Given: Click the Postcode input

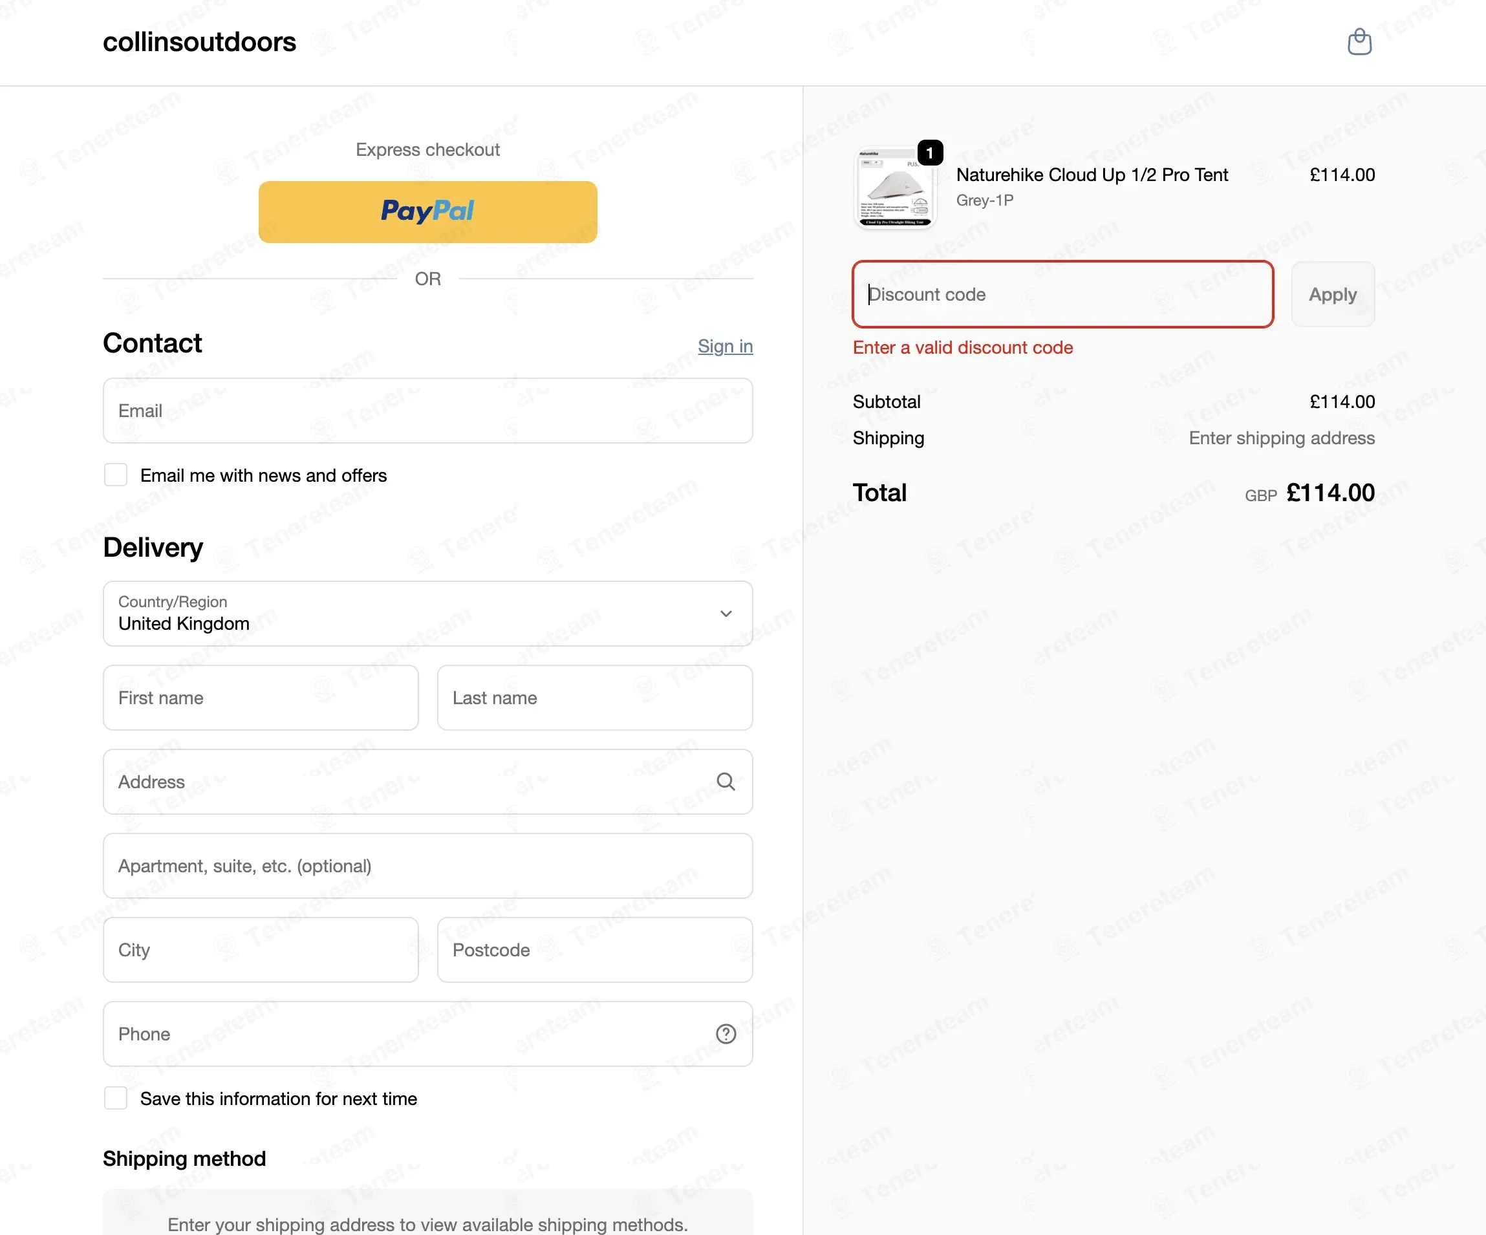Looking at the screenshot, I should (594, 950).
